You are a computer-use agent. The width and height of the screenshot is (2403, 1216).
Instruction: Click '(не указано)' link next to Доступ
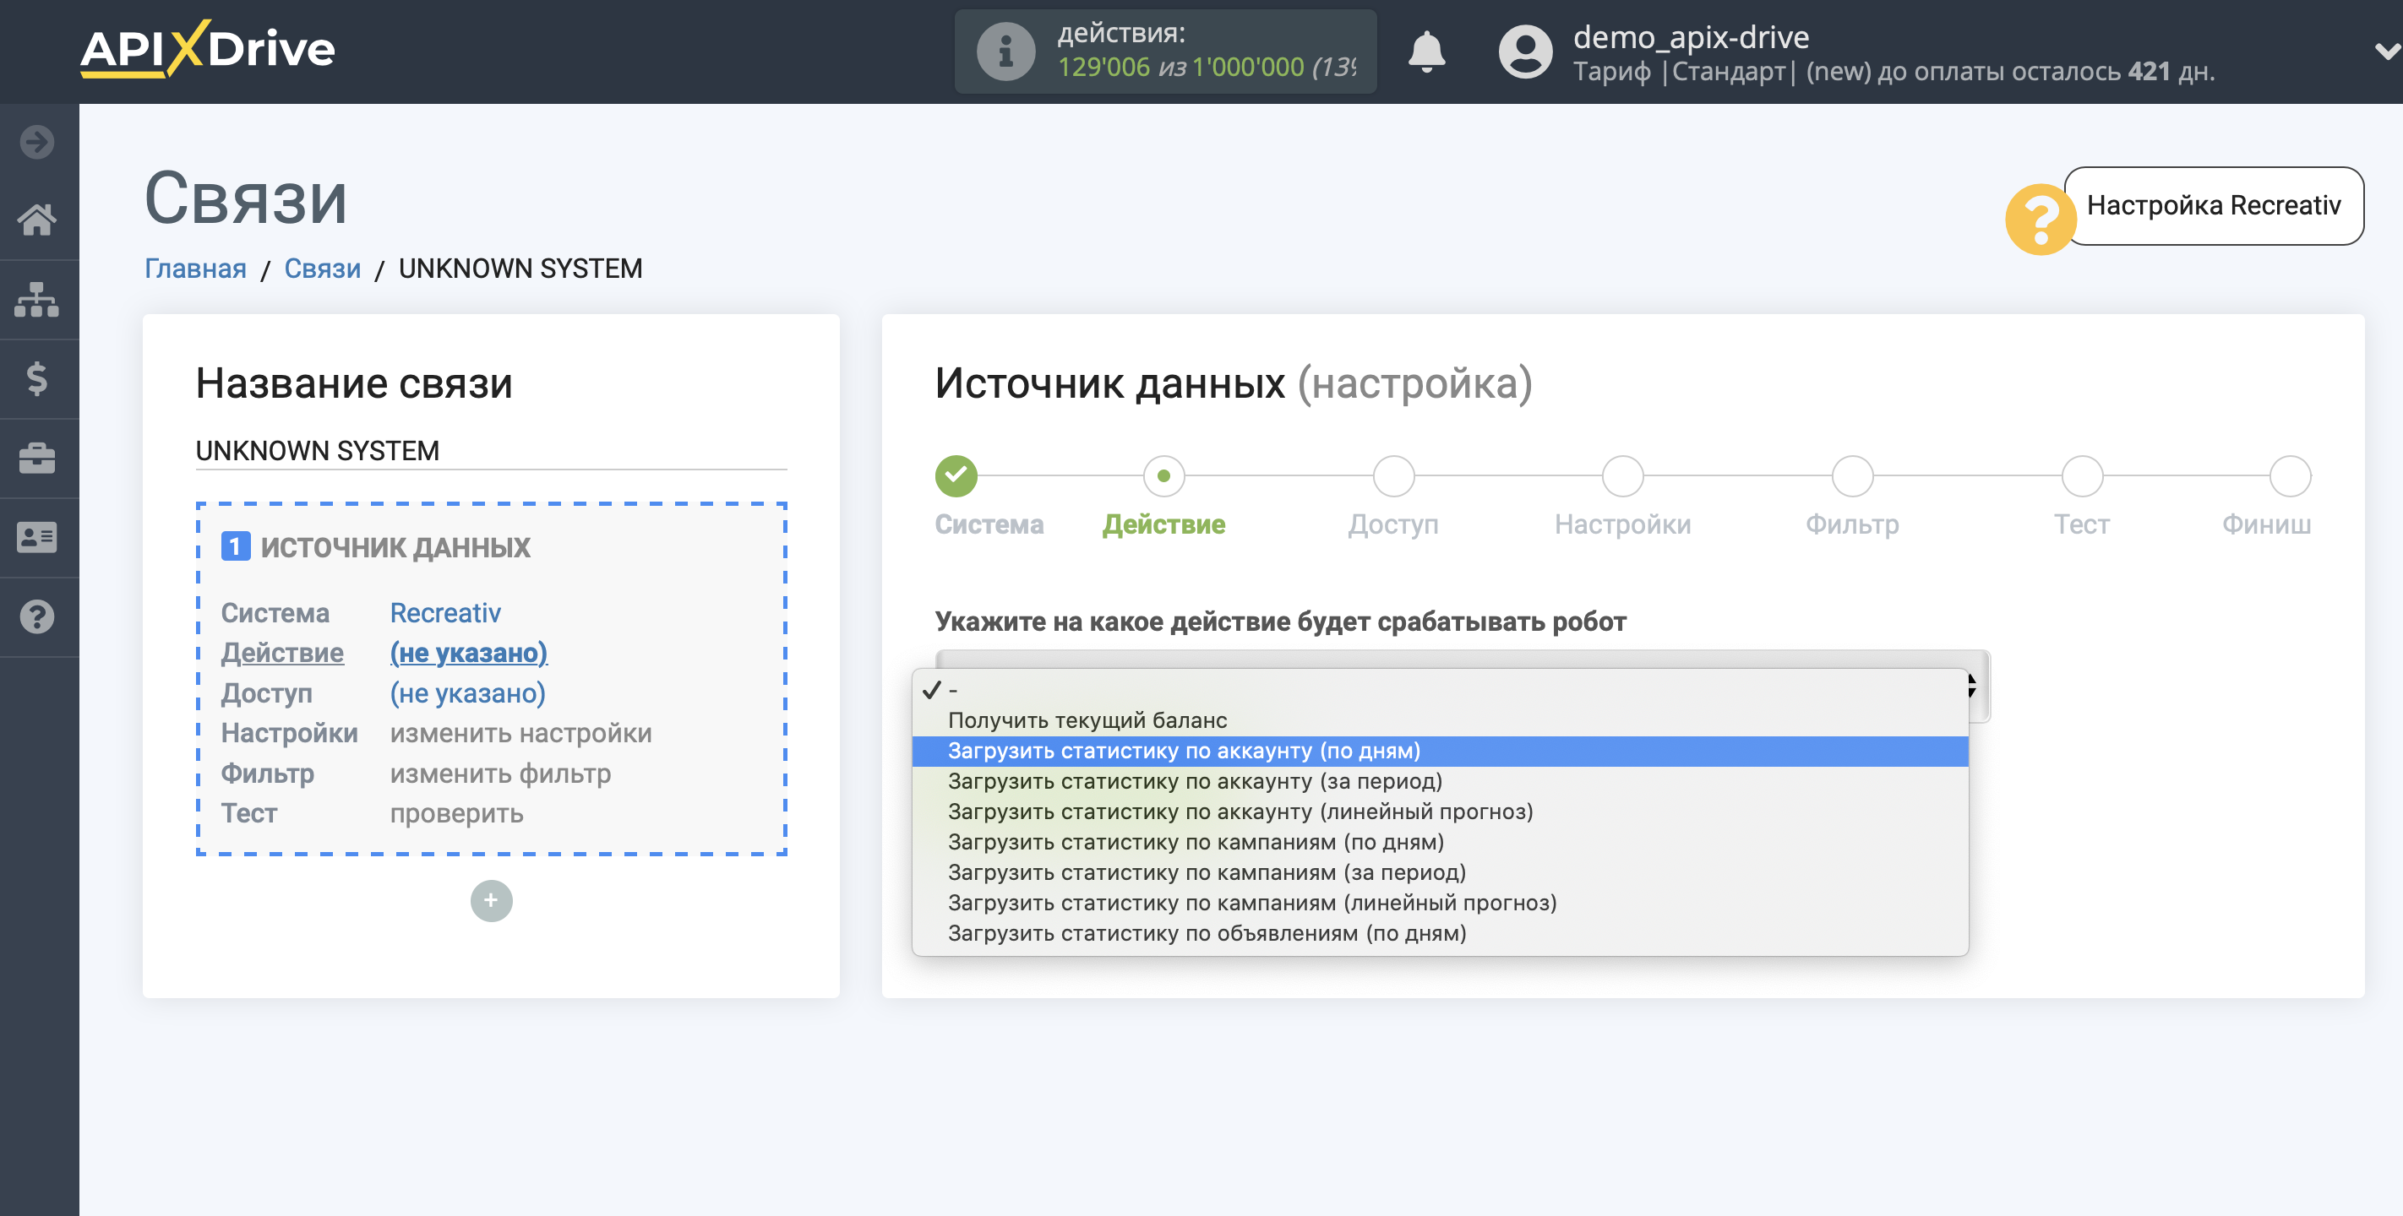[x=467, y=692]
